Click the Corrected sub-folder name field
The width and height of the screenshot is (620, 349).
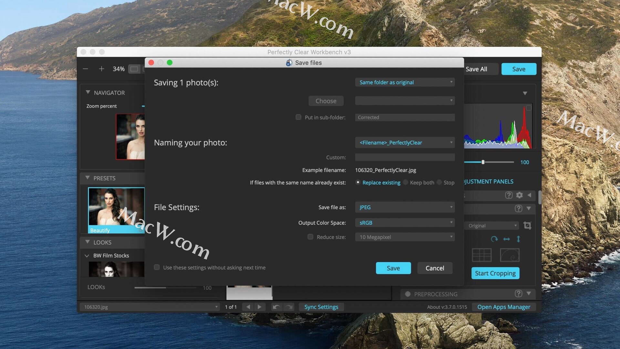(405, 117)
